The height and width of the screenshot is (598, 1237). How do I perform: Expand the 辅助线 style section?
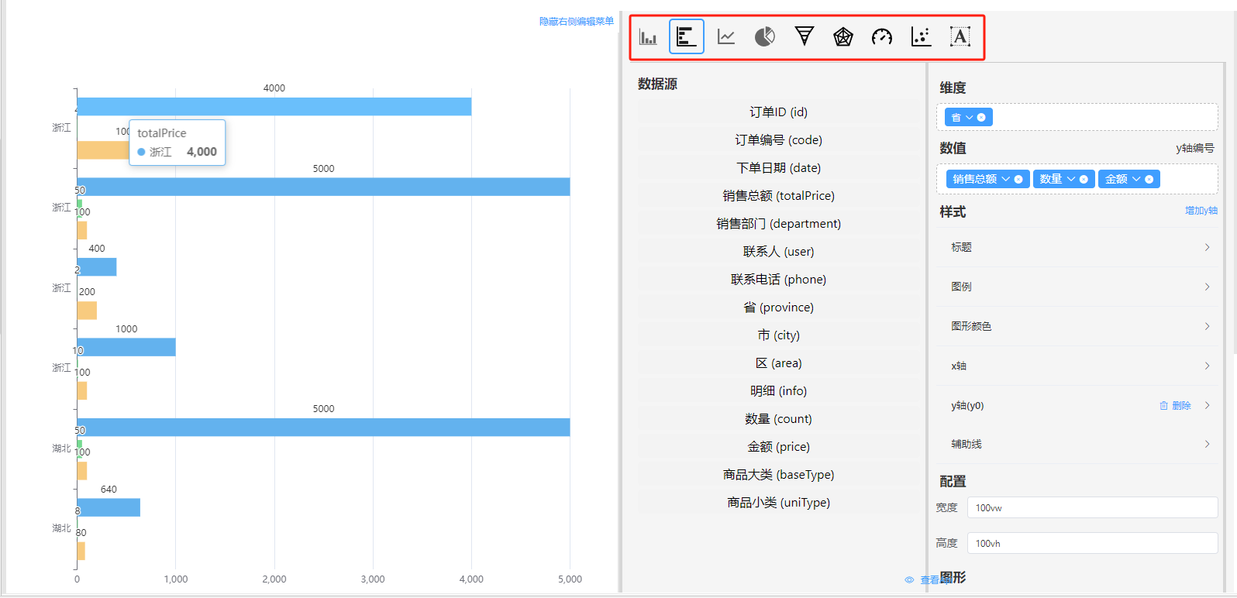[1079, 444]
